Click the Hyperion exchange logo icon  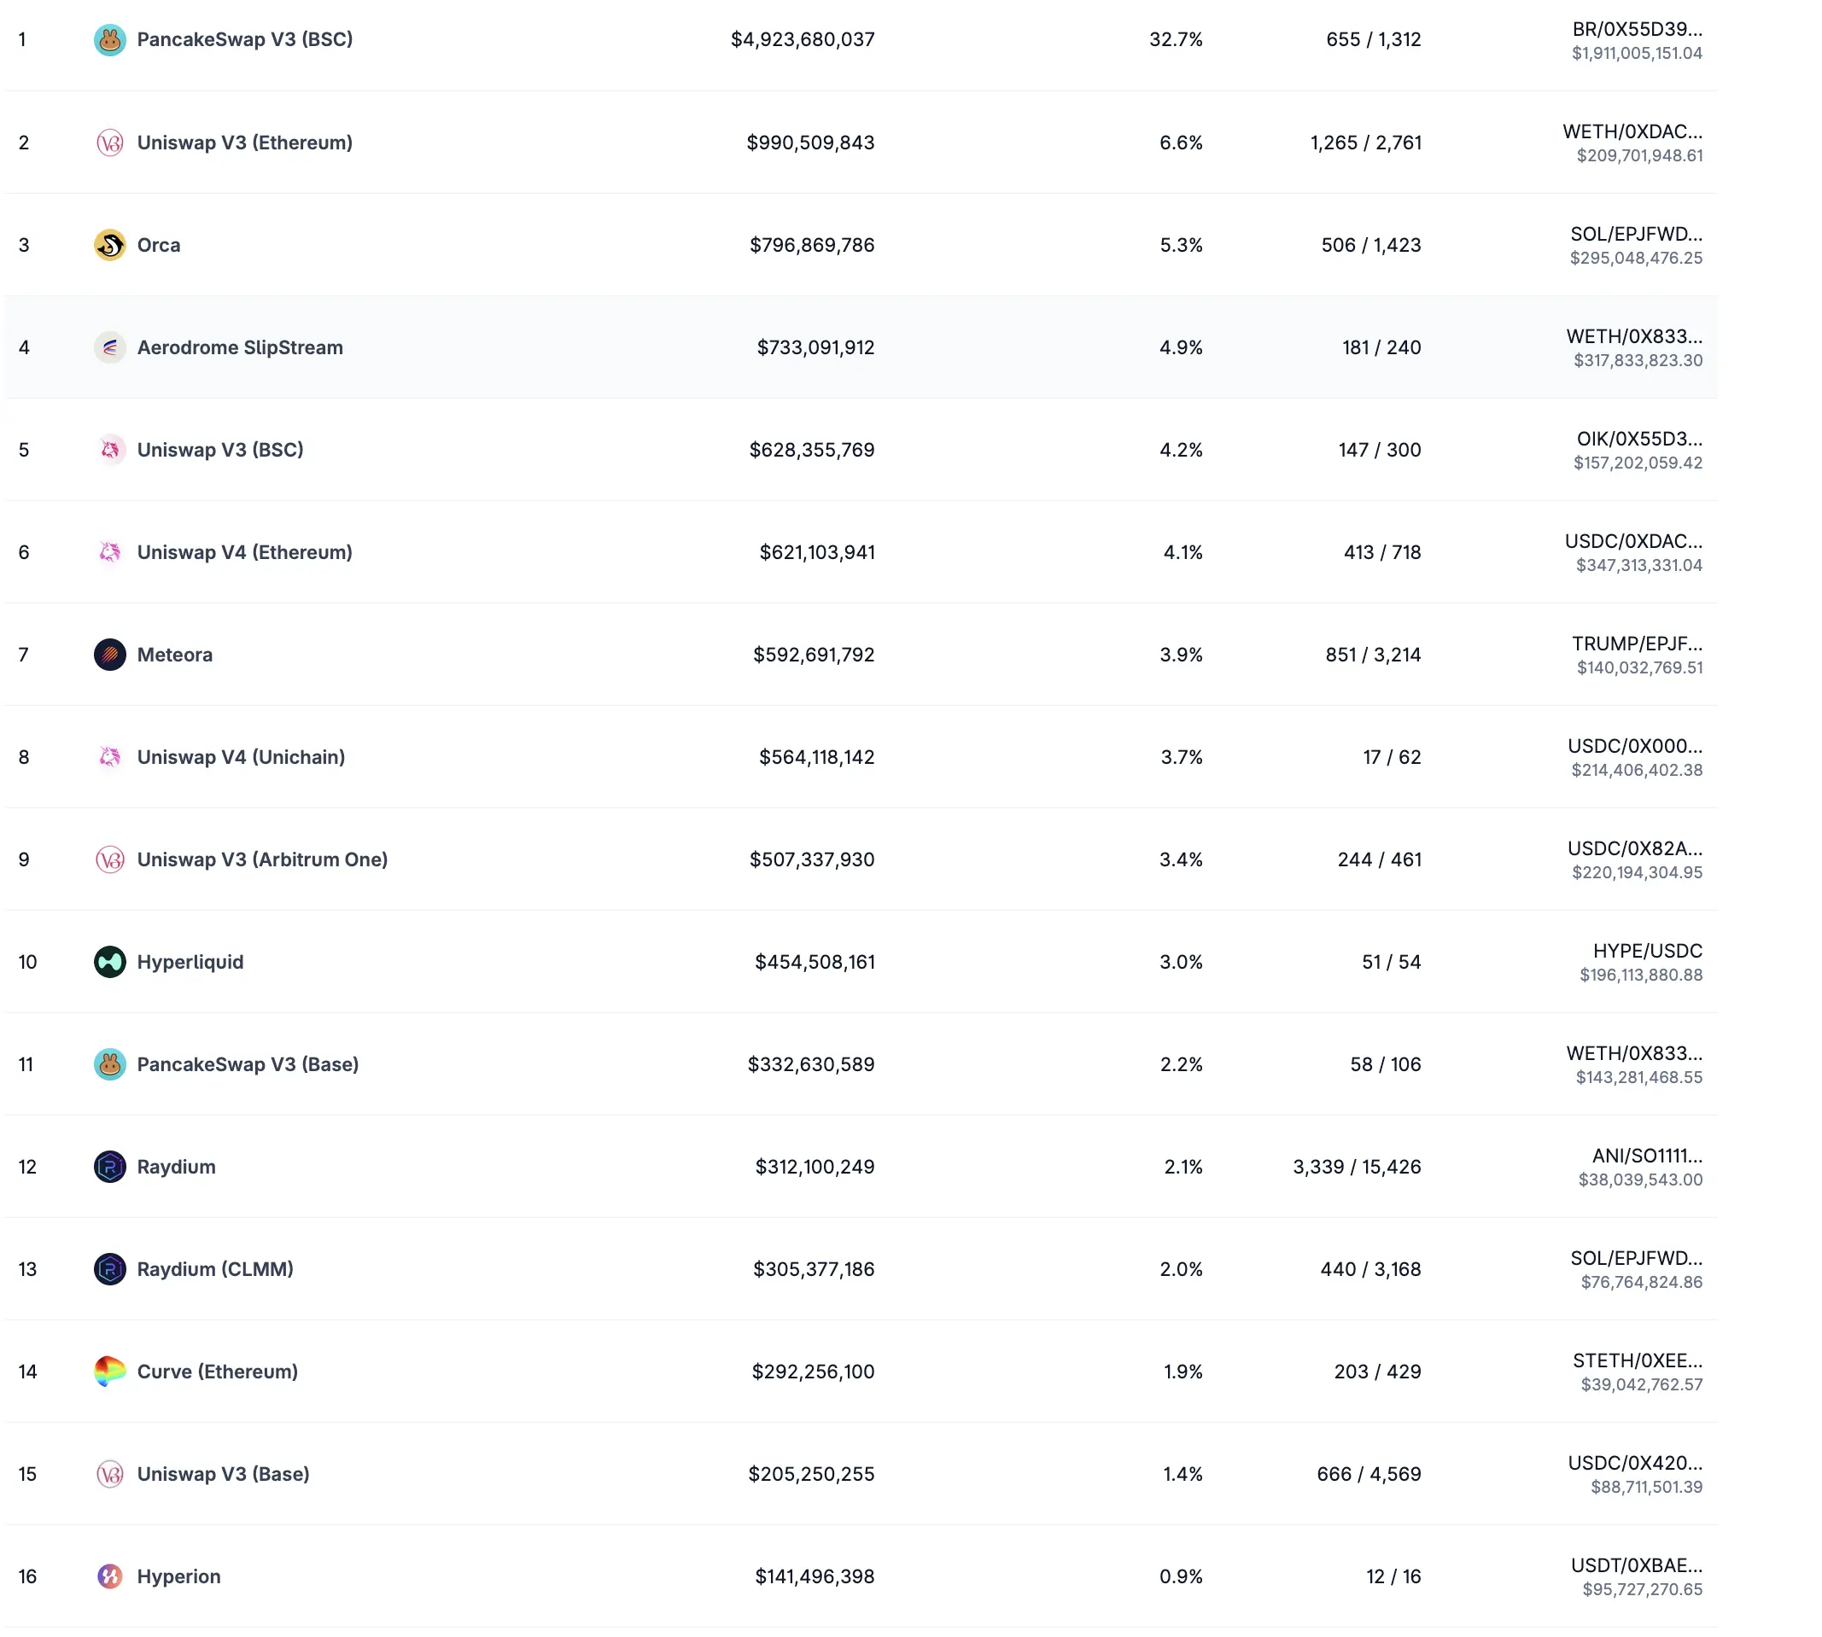pos(110,1576)
